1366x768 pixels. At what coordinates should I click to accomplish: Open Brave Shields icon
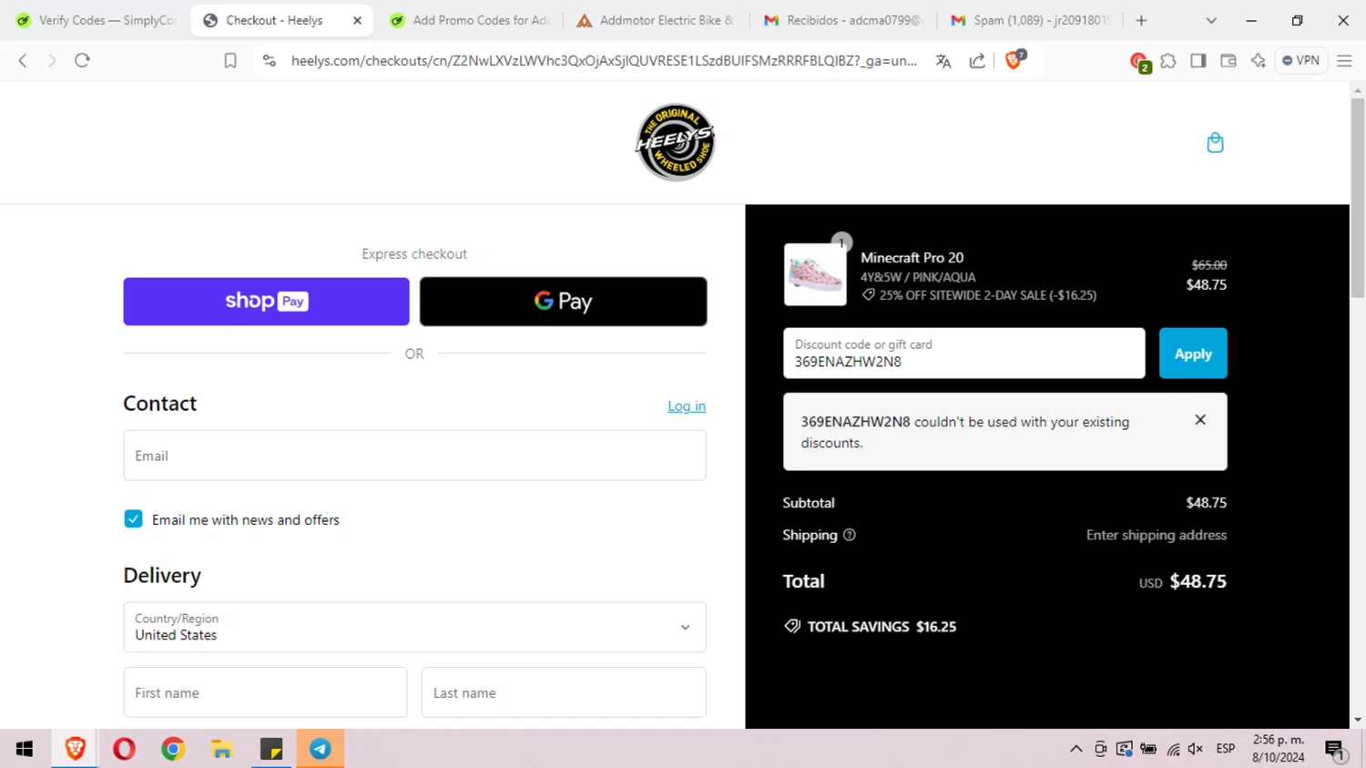[1014, 60]
